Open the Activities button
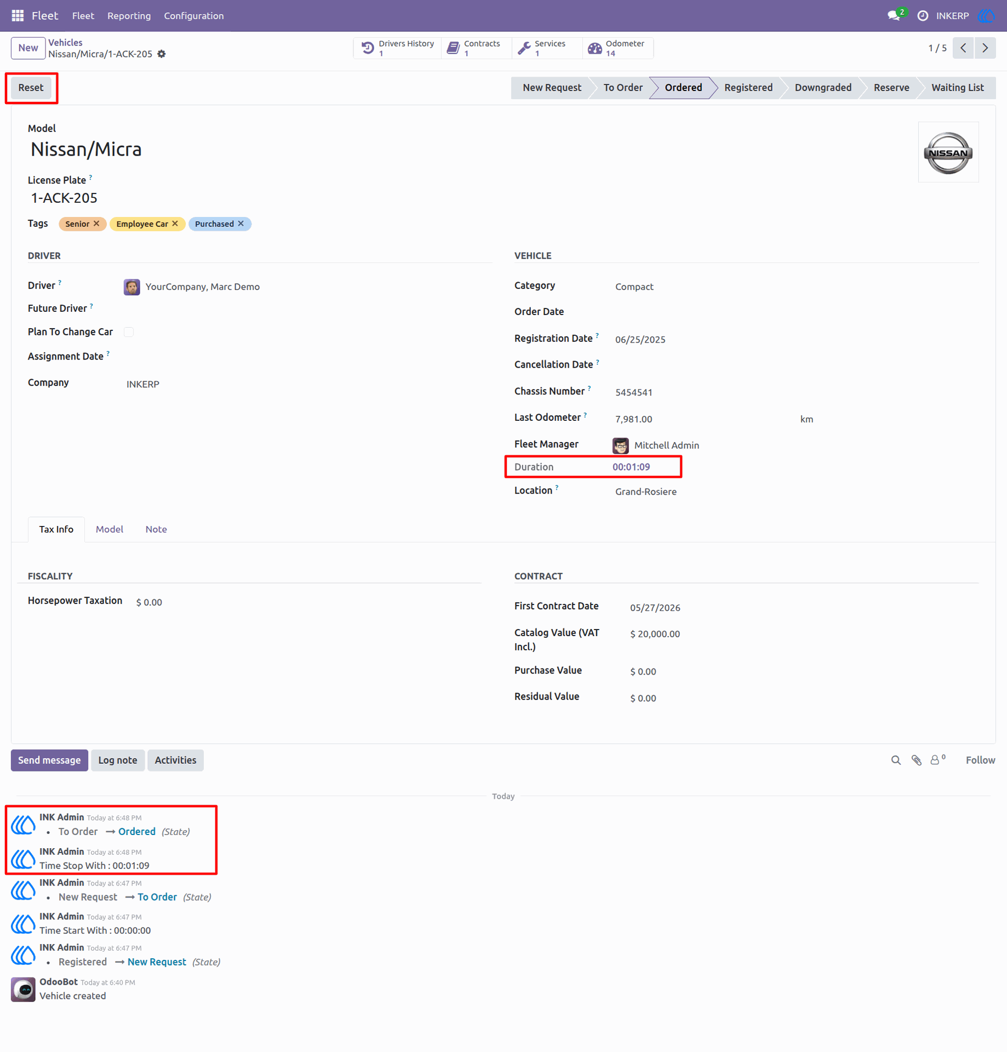 click(x=175, y=760)
